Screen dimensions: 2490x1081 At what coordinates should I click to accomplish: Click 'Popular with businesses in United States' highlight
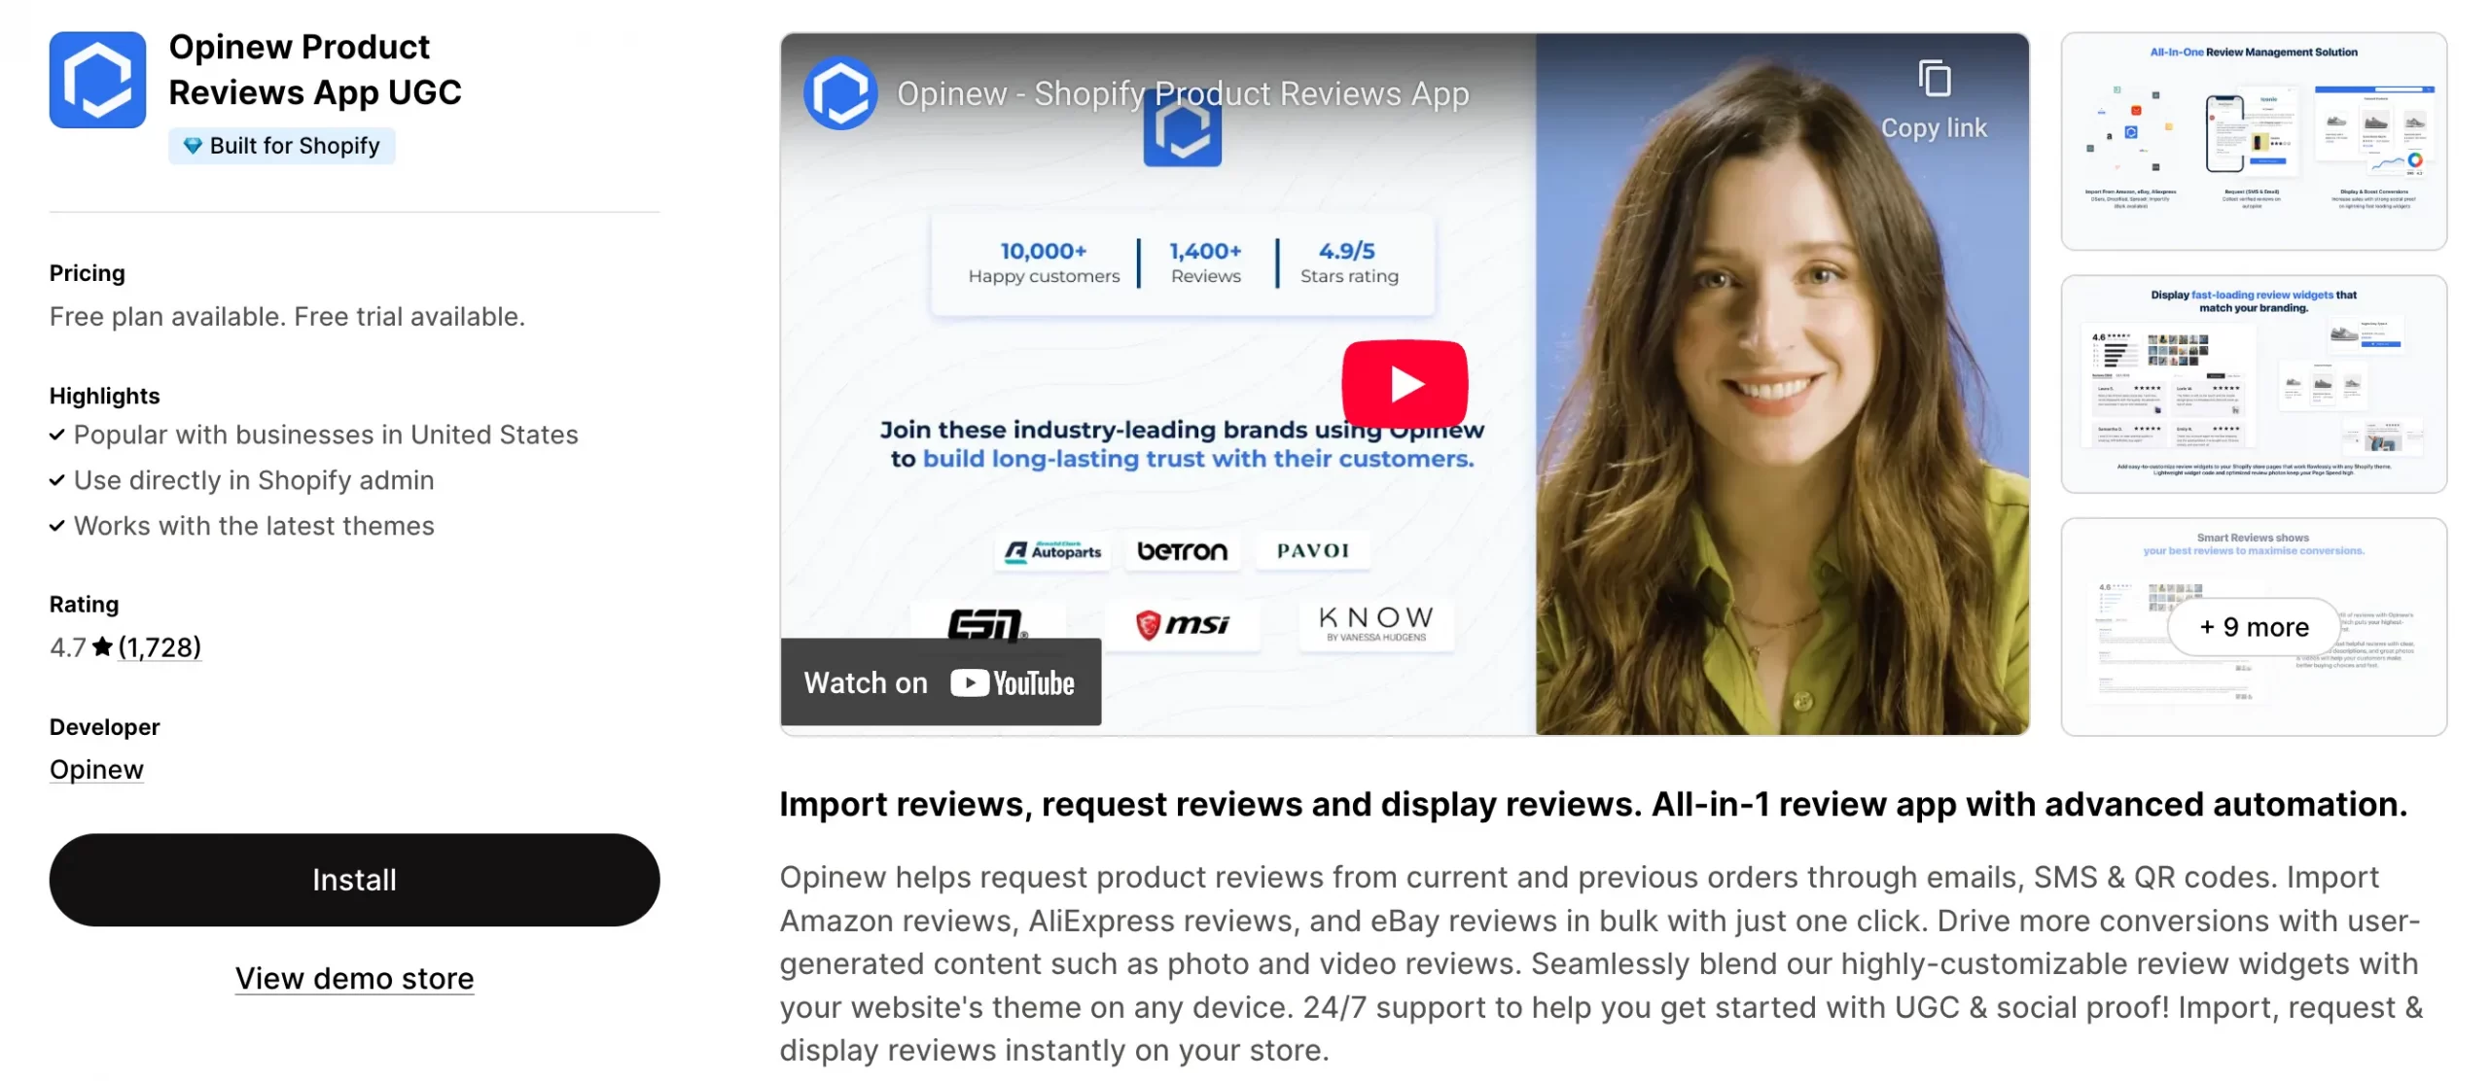(x=326, y=435)
